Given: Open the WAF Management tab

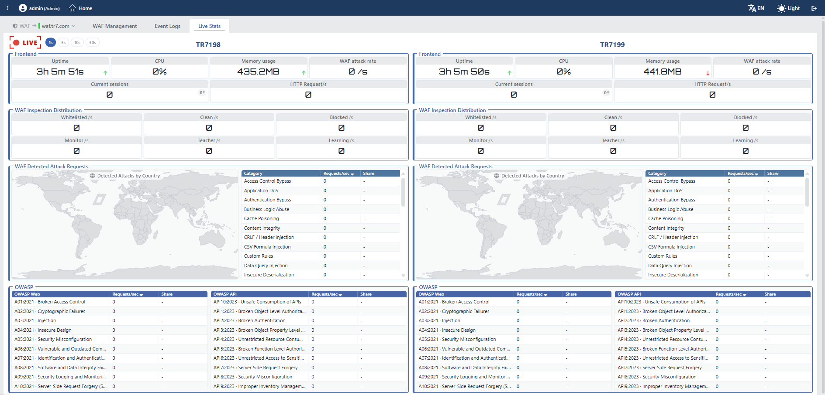Looking at the screenshot, I should tap(114, 26).
